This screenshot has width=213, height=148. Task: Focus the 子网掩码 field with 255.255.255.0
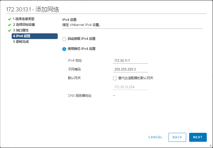coord(130,69)
